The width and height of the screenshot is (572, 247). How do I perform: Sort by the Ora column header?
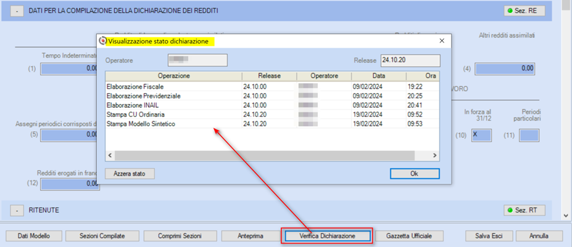(423, 76)
